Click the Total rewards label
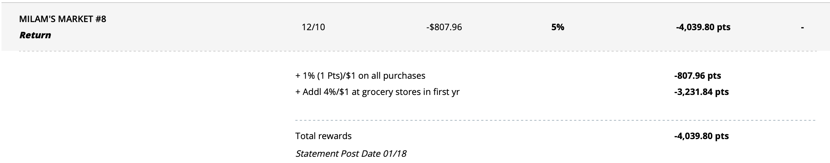The image size is (830, 163). [323, 136]
